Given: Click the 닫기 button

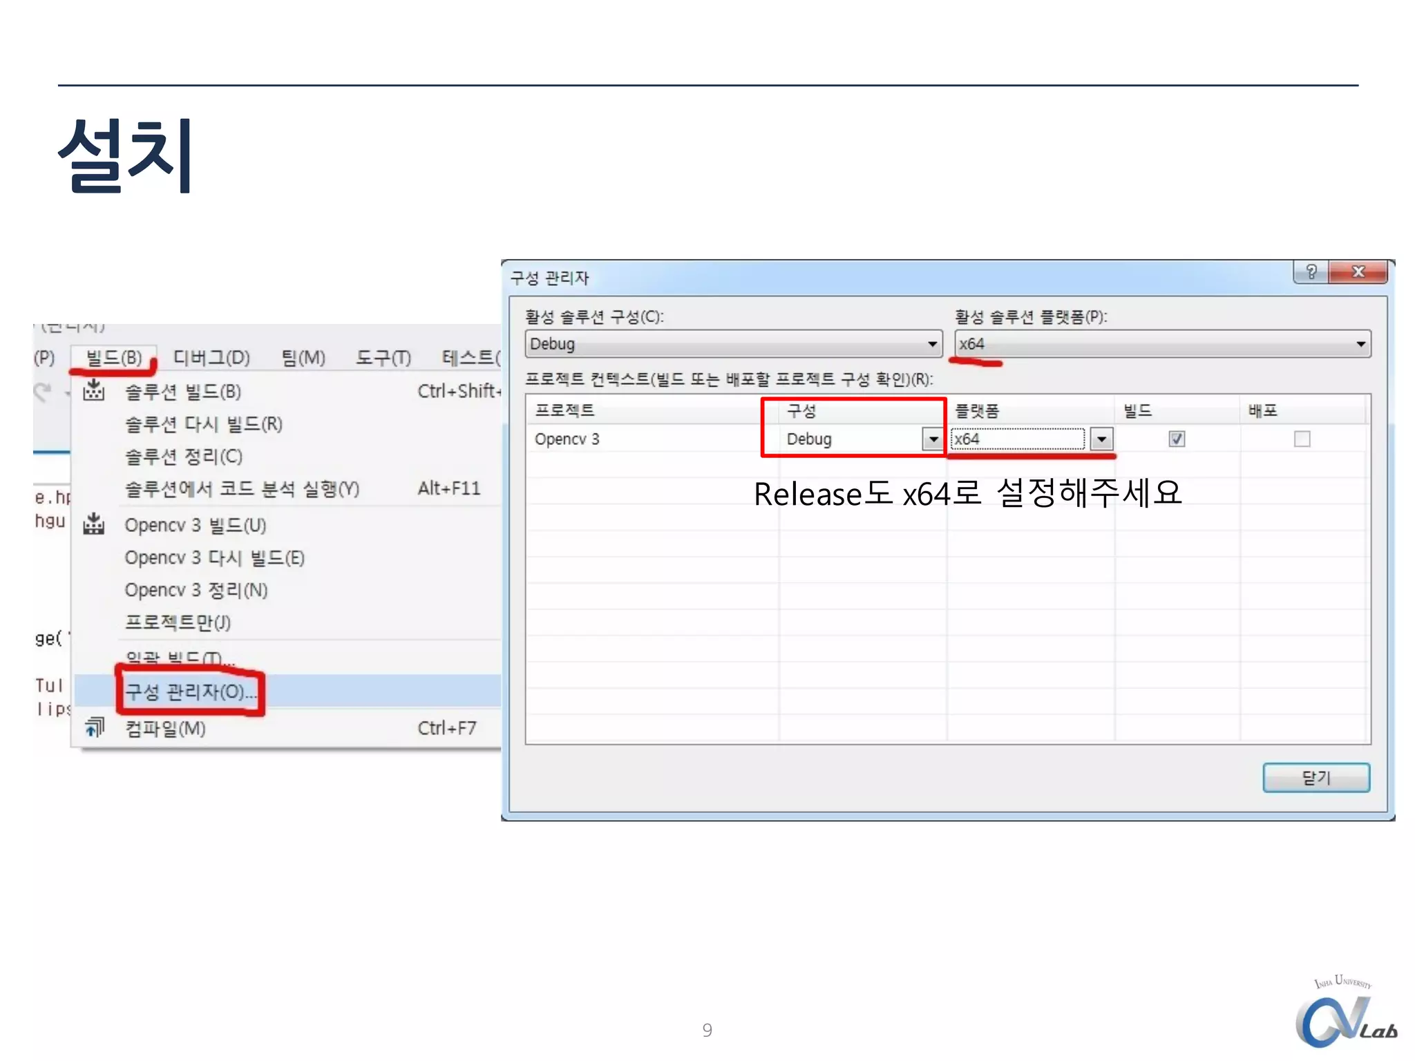Looking at the screenshot, I should coord(1316,778).
